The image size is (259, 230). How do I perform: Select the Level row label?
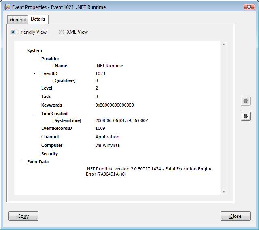click(x=47, y=88)
